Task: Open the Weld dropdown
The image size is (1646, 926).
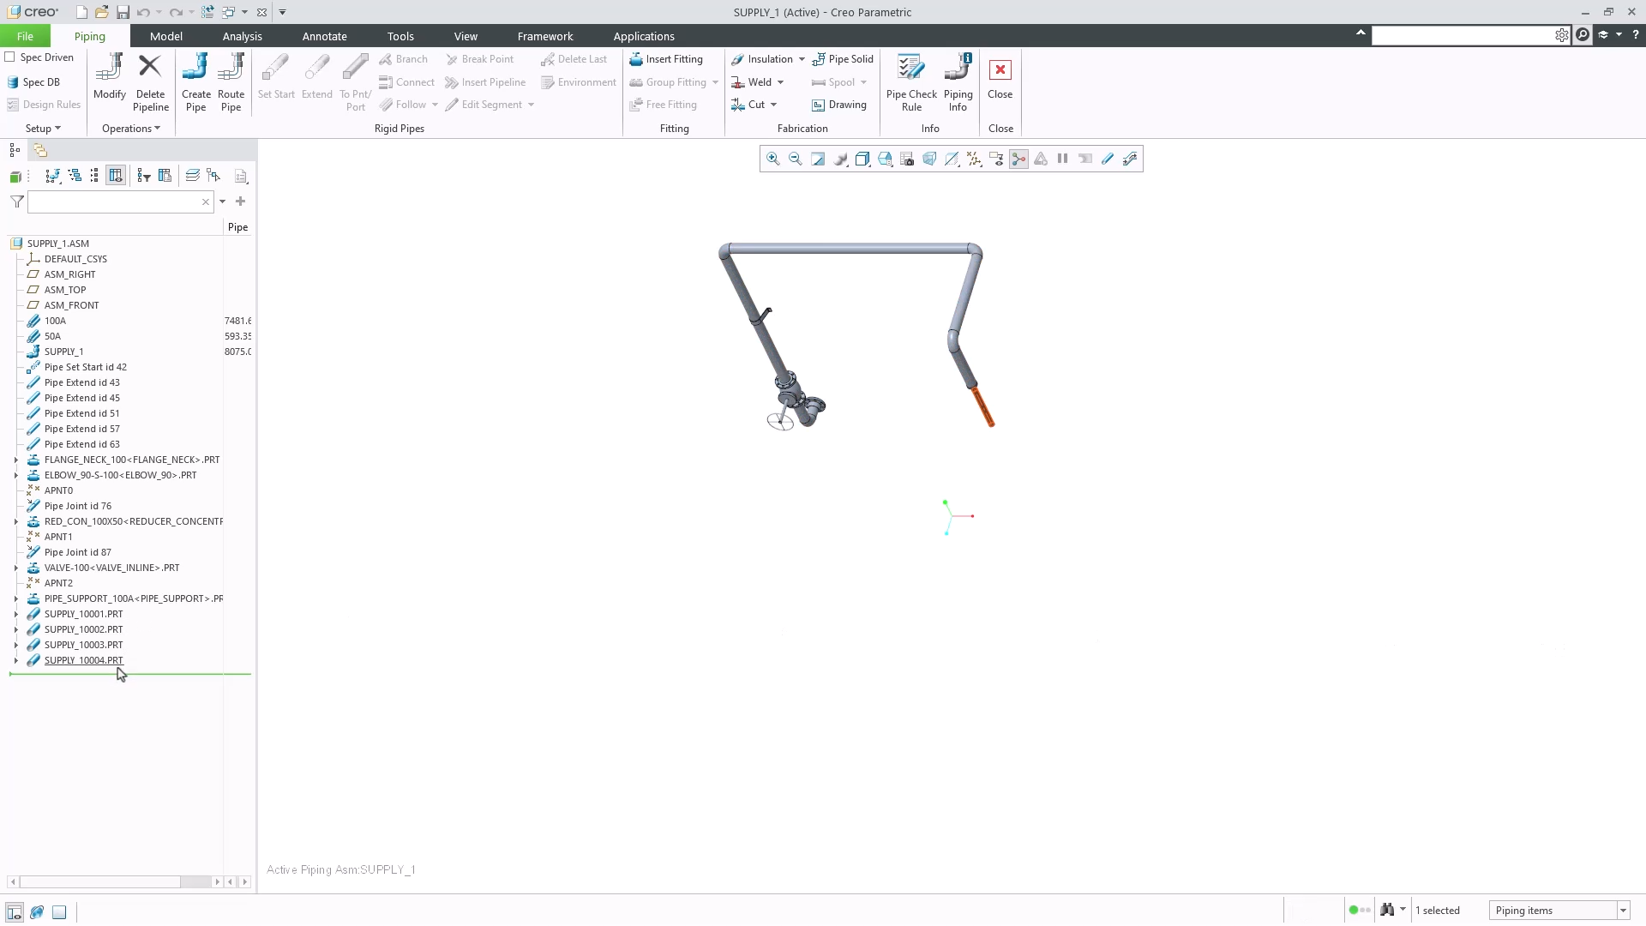Action: point(780,82)
